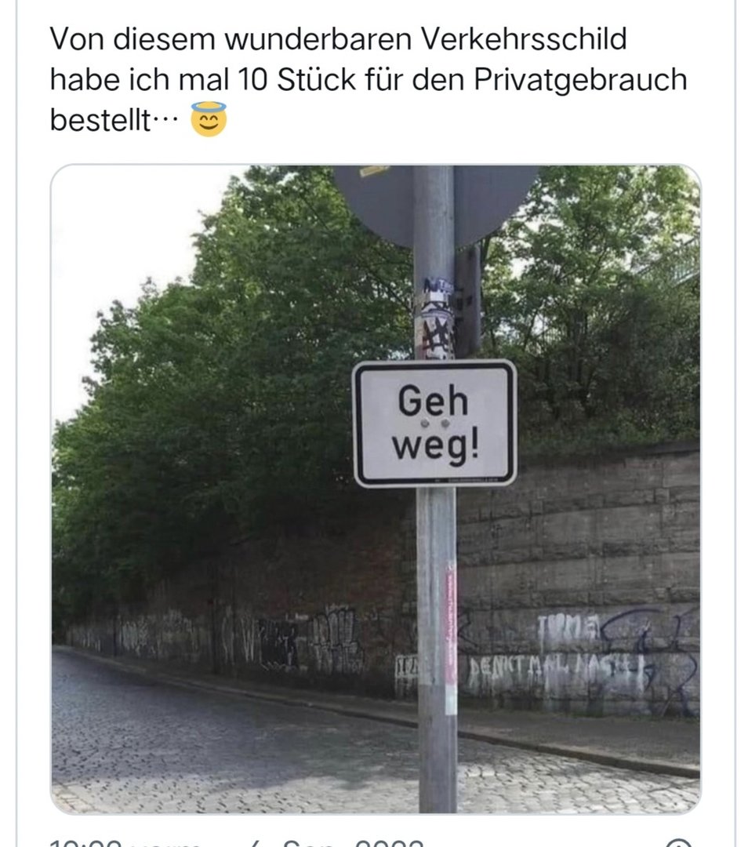Click the word 'wunderbaren' in the tweet

pos(318,39)
